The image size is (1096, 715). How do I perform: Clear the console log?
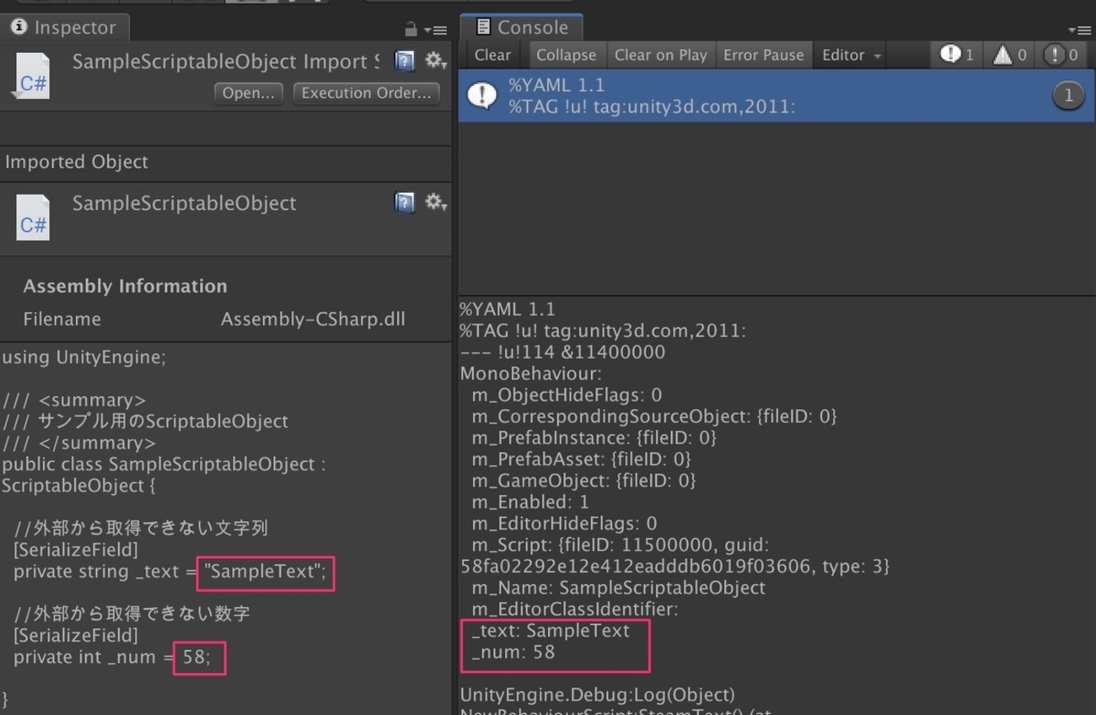492,55
